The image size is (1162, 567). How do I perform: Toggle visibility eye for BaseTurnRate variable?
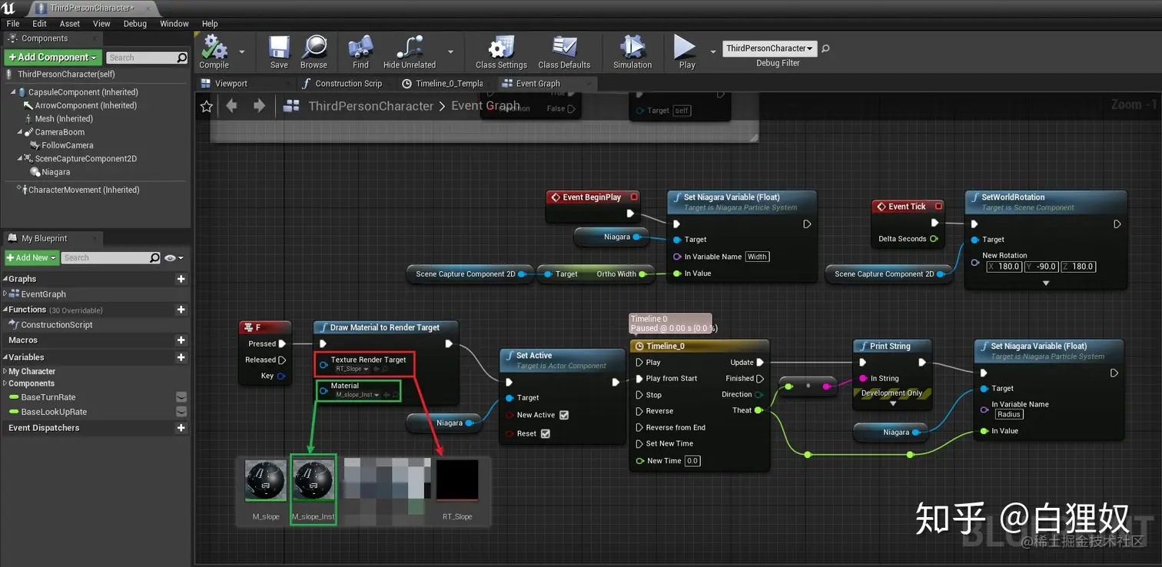181,397
